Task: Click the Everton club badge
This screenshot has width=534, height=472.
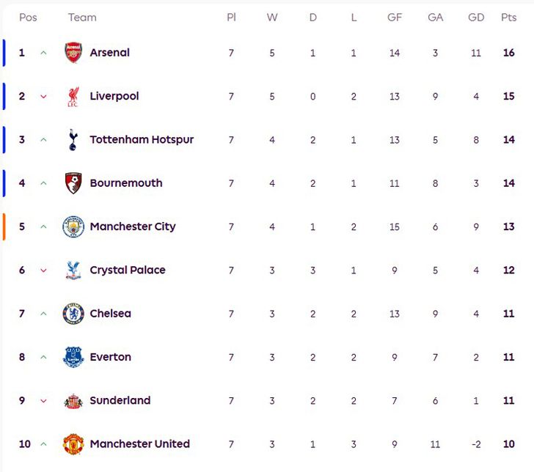Action: click(73, 357)
